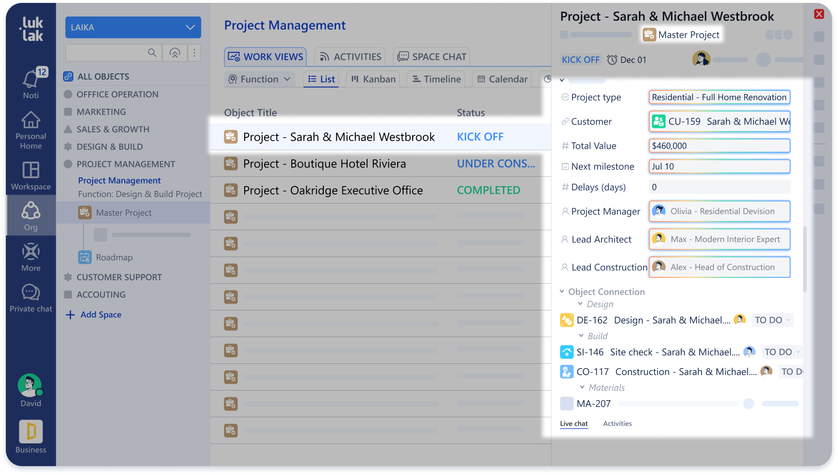Image resolution: width=838 pixels, height=475 pixels.
Task: Collapse the Design connection group
Action: point(580,304)
